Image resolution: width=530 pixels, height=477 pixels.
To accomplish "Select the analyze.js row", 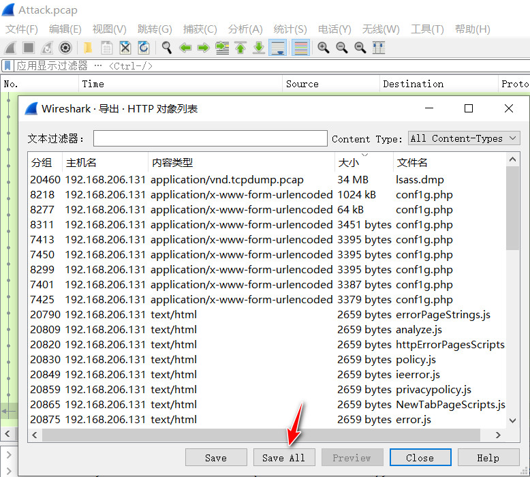I will (267, 330).
